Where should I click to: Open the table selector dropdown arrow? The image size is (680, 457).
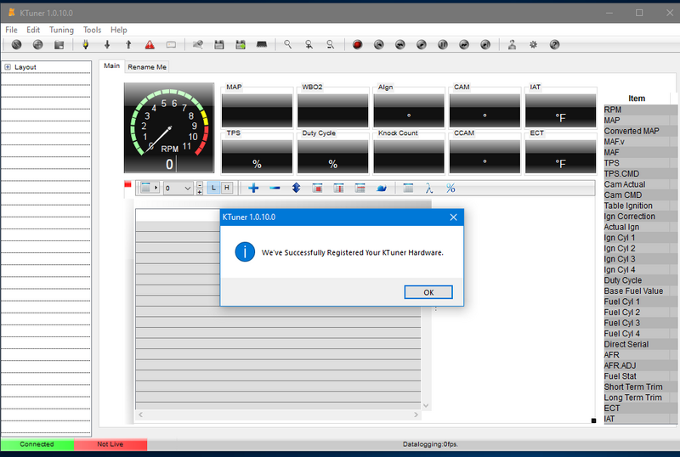point(156,188)
